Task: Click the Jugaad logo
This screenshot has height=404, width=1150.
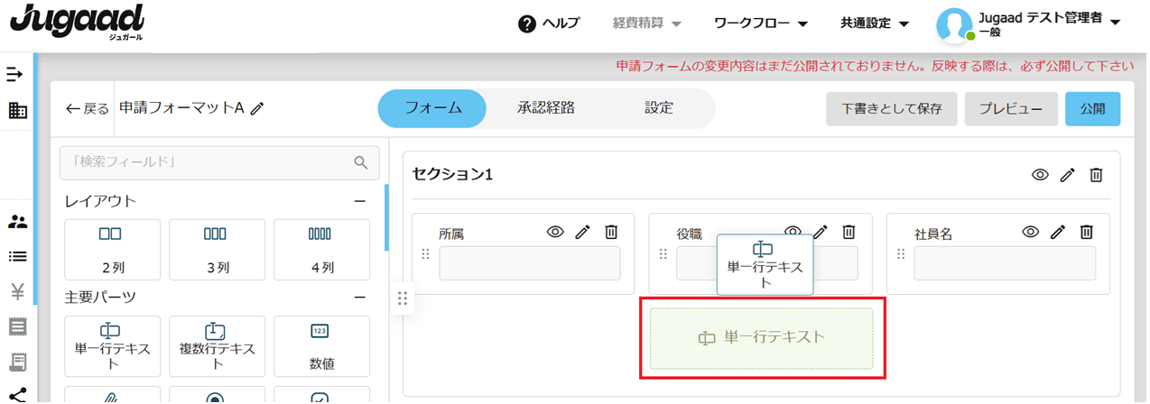Action: (77, 22)
